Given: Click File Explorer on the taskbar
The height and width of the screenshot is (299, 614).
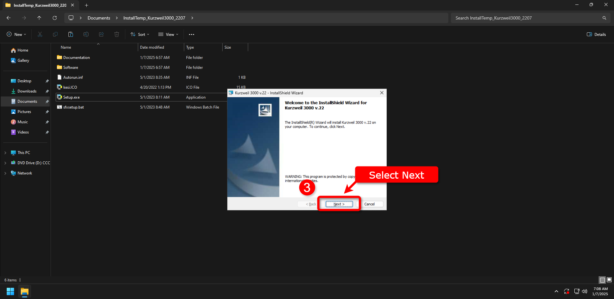Looking at the screenshot, I should tap(25, 291).
